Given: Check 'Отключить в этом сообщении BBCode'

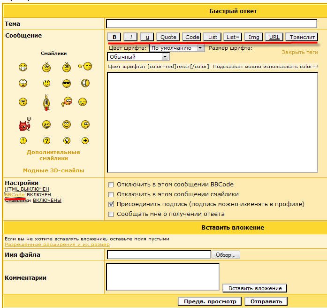Looking at the screenshot, I should 111,185.
